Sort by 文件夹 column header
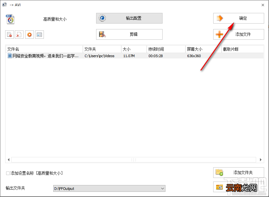Image resolution: width=269 pixels, height=197 pixels. click(x=102, y=49)
